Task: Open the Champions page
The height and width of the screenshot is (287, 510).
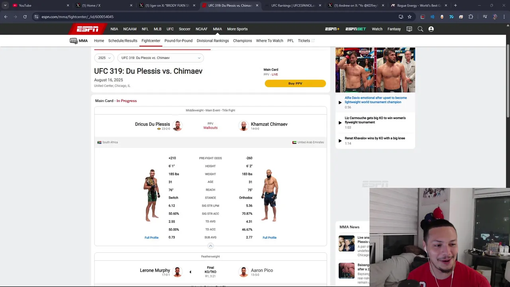Action: tap(242, 41)
